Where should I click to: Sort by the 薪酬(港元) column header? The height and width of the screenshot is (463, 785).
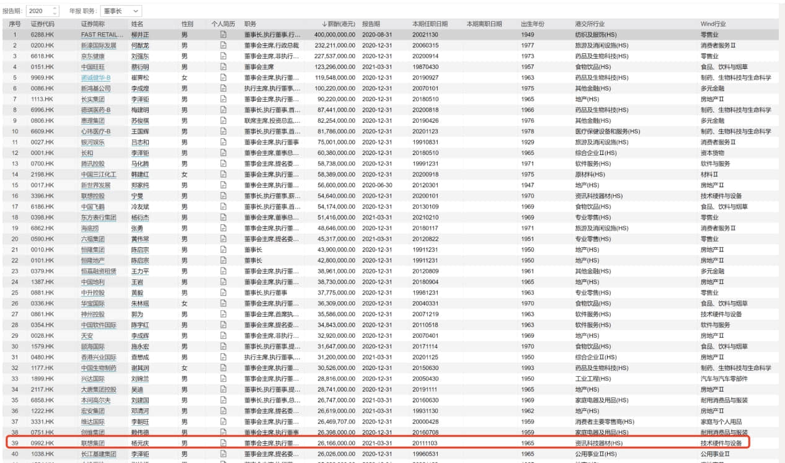coord(339,24)
